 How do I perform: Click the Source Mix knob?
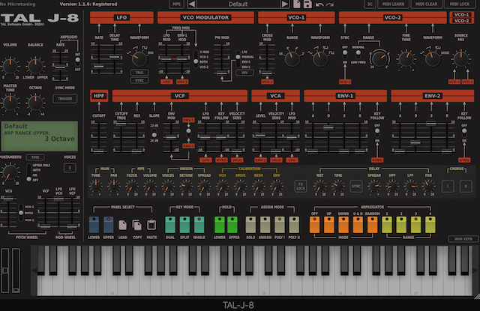point(460,59)
